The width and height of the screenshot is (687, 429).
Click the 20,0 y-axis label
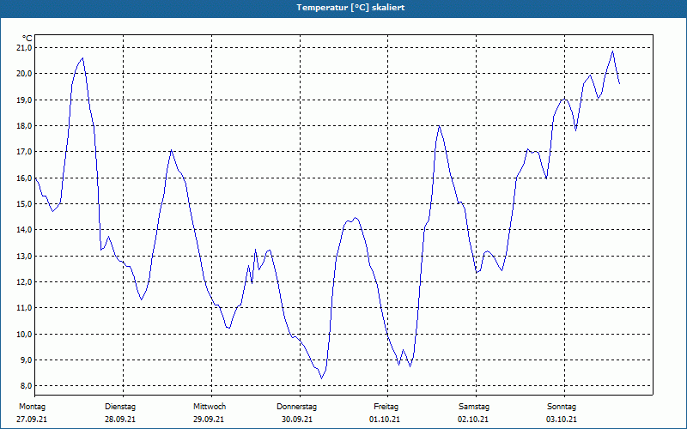[24, 74]
